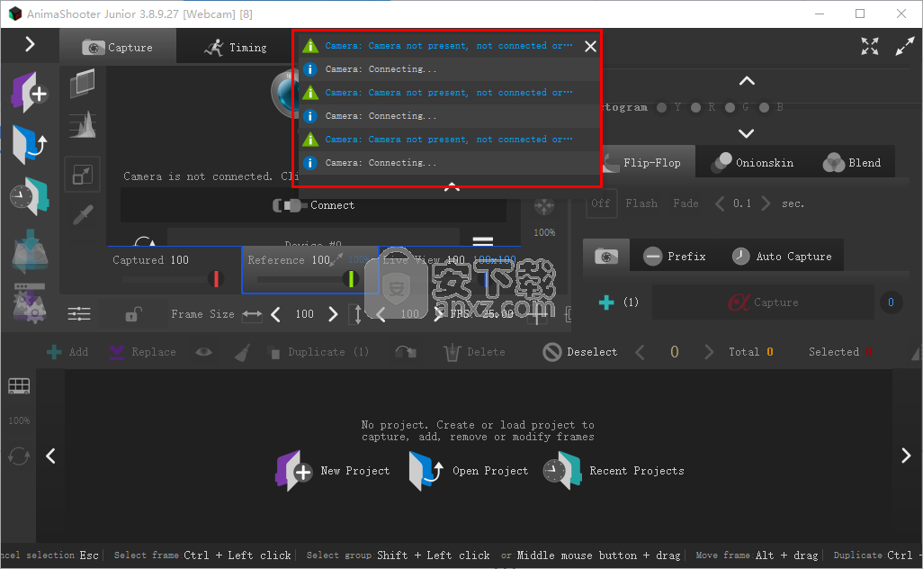Switch to Onionskin tab
This screenshot has height=569, width=923.
click(x=753, y=163)
